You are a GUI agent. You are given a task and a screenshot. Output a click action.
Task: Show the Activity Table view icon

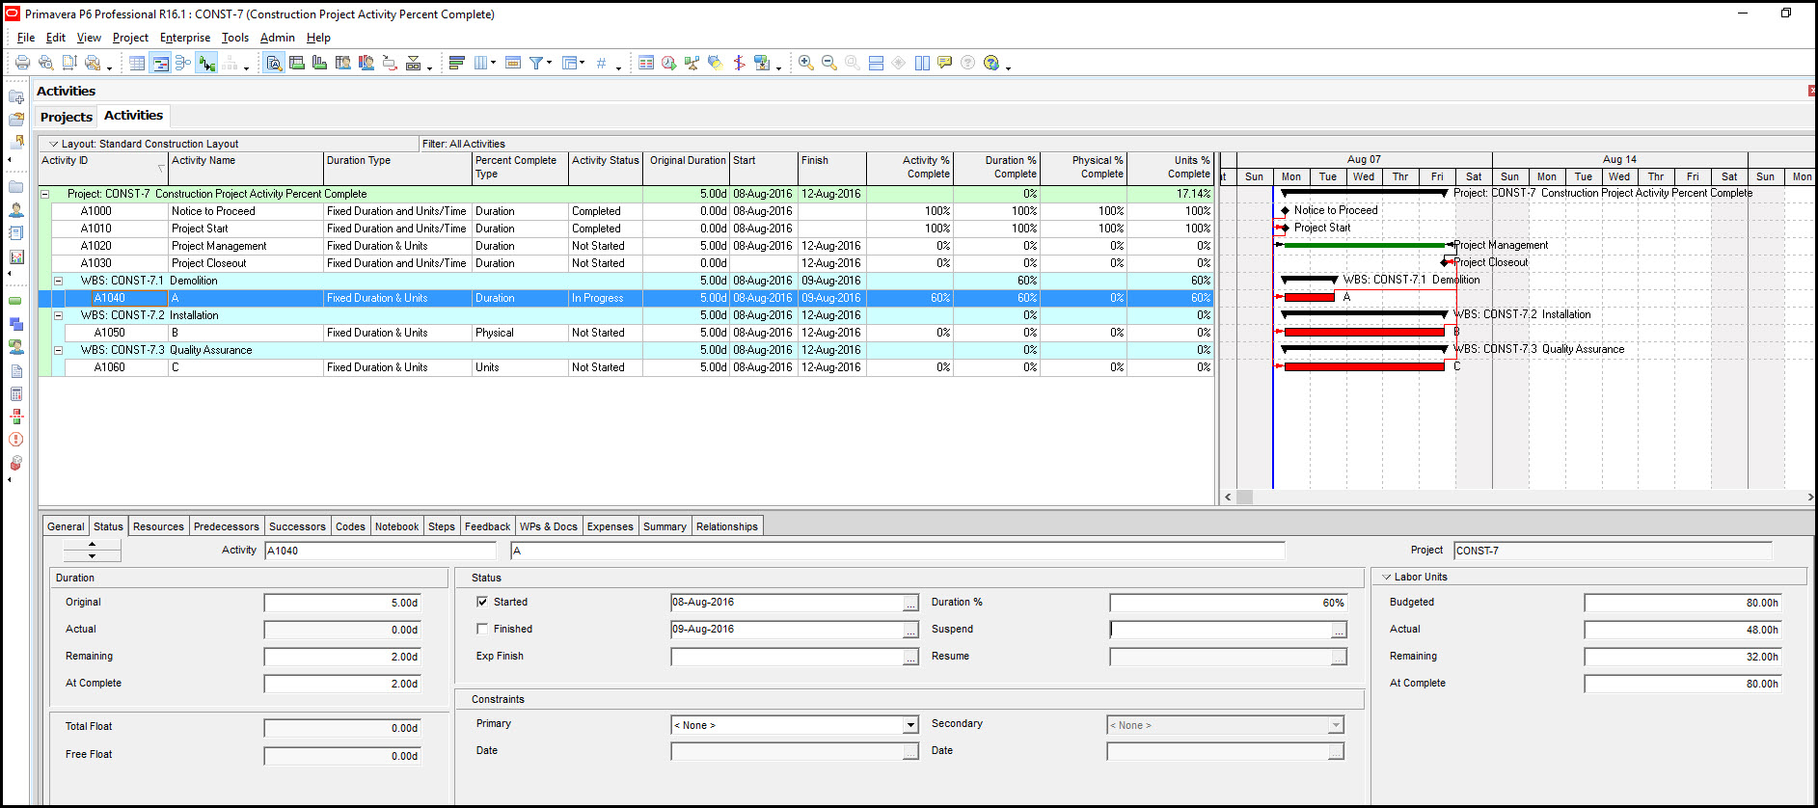tap(137, 63)
